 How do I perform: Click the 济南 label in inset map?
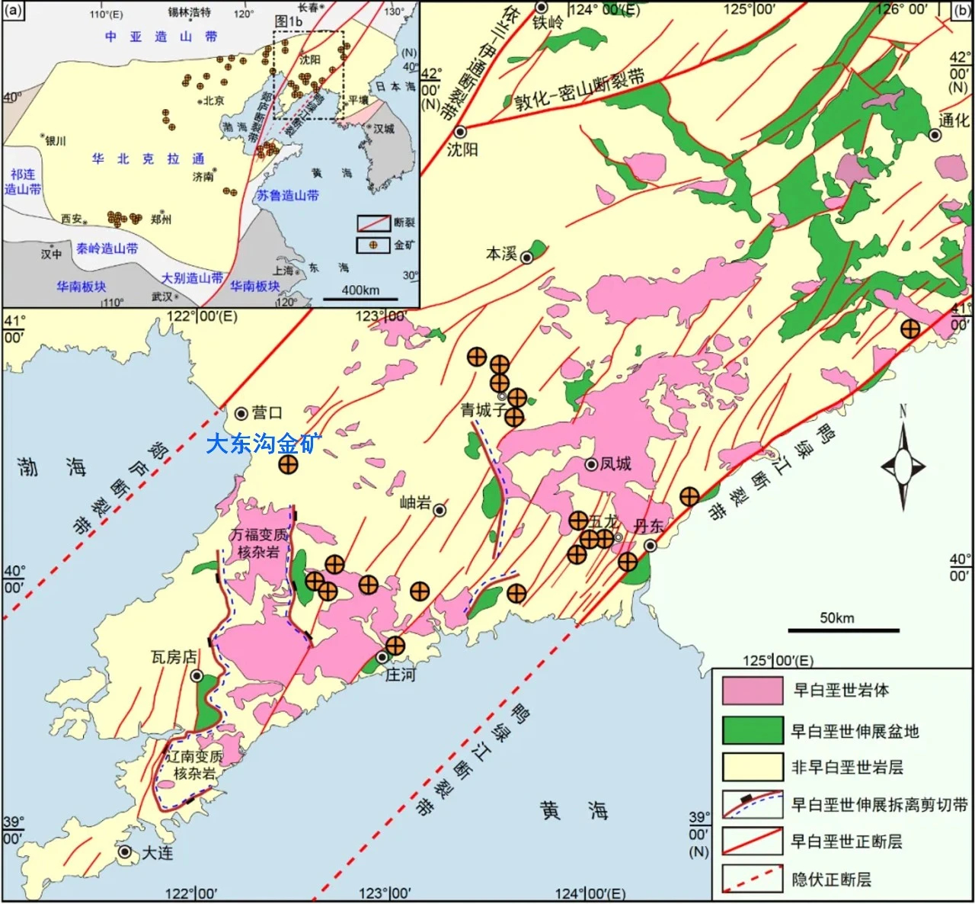click(x=203, y=177)
